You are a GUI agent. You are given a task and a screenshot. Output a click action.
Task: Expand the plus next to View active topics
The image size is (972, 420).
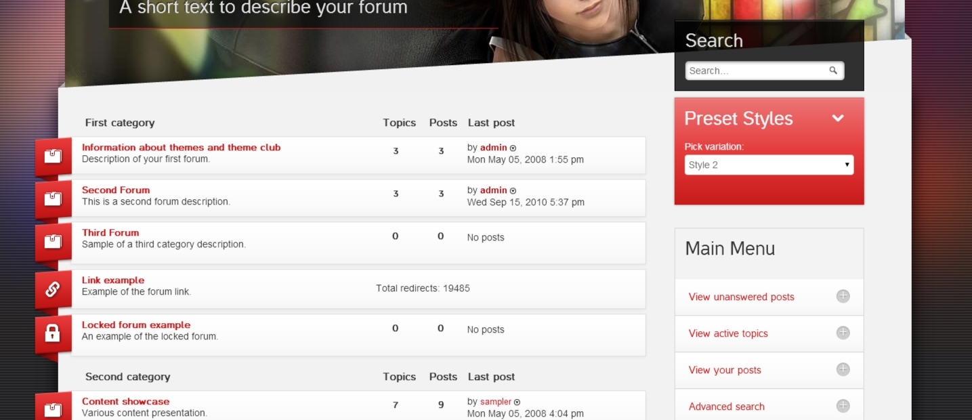(x=843, y=333)
